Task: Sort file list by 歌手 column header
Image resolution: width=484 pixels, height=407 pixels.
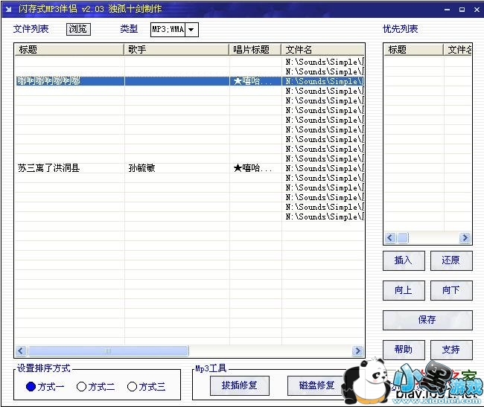Action: click(176, 49)
